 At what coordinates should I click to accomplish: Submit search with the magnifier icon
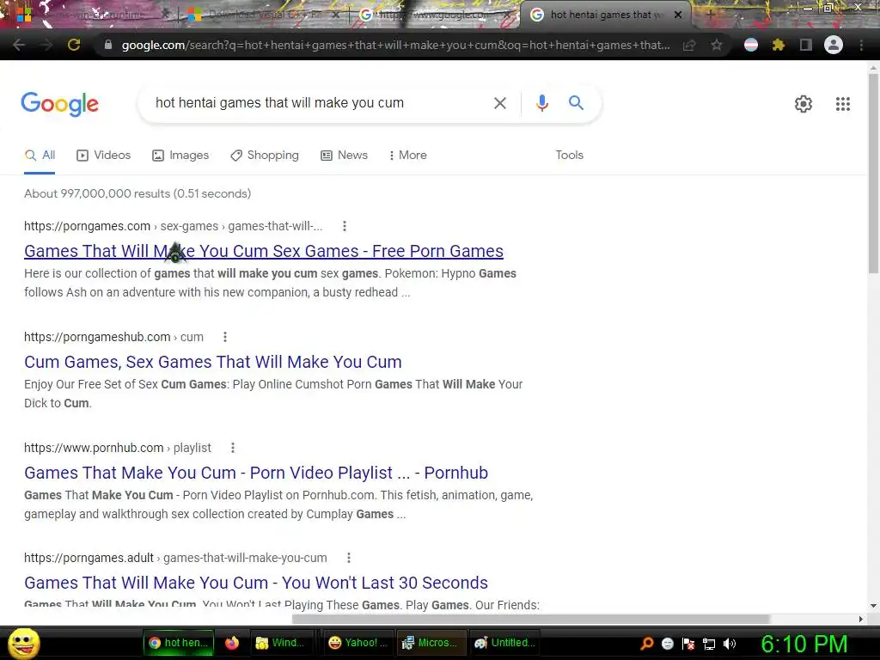coord(576,103)
